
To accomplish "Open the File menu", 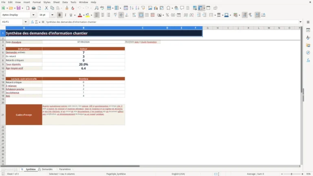I will click(x=3, y=2).
